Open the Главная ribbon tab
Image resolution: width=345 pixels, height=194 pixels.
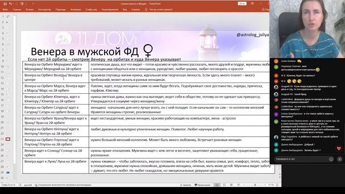[x=17, y=10]
